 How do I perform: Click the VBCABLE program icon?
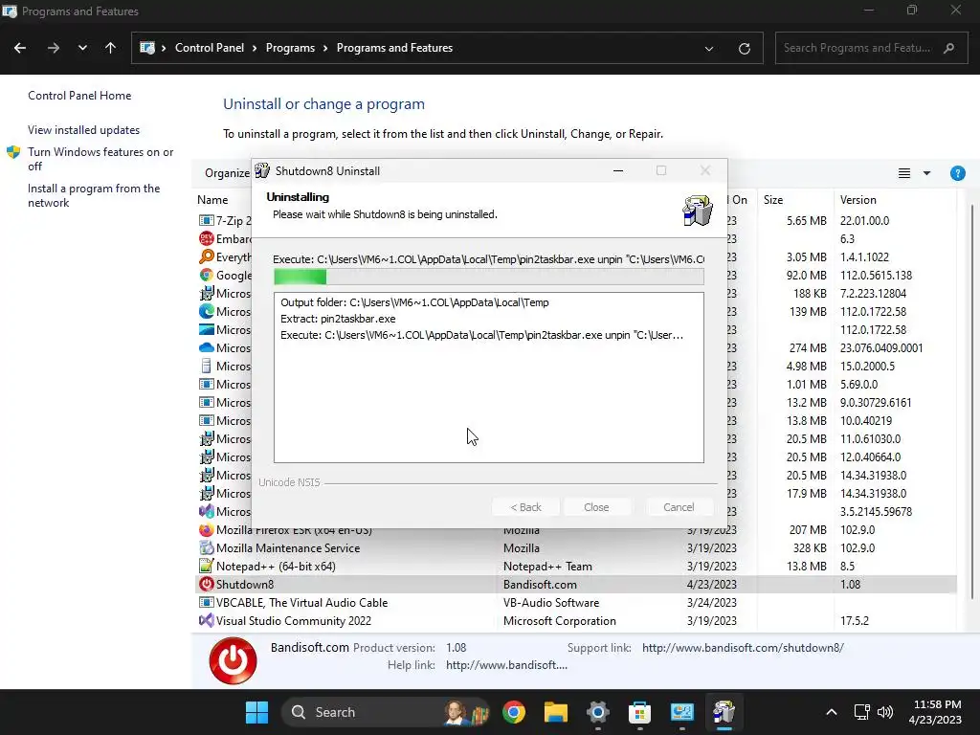[x=206, y=603]
